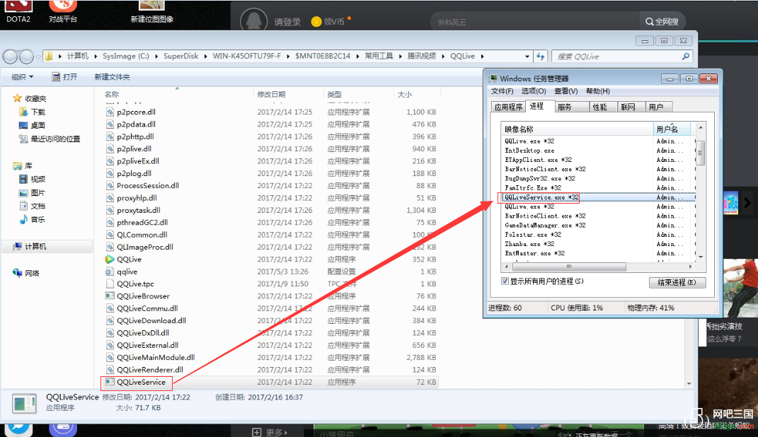Open the 查看(V) menu in Task Manager

point(566,91)
